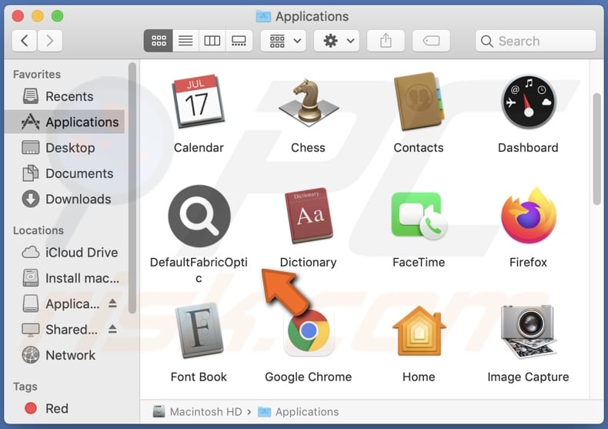
Task: Select the Image Capture icon
Action: coord(529,331)
